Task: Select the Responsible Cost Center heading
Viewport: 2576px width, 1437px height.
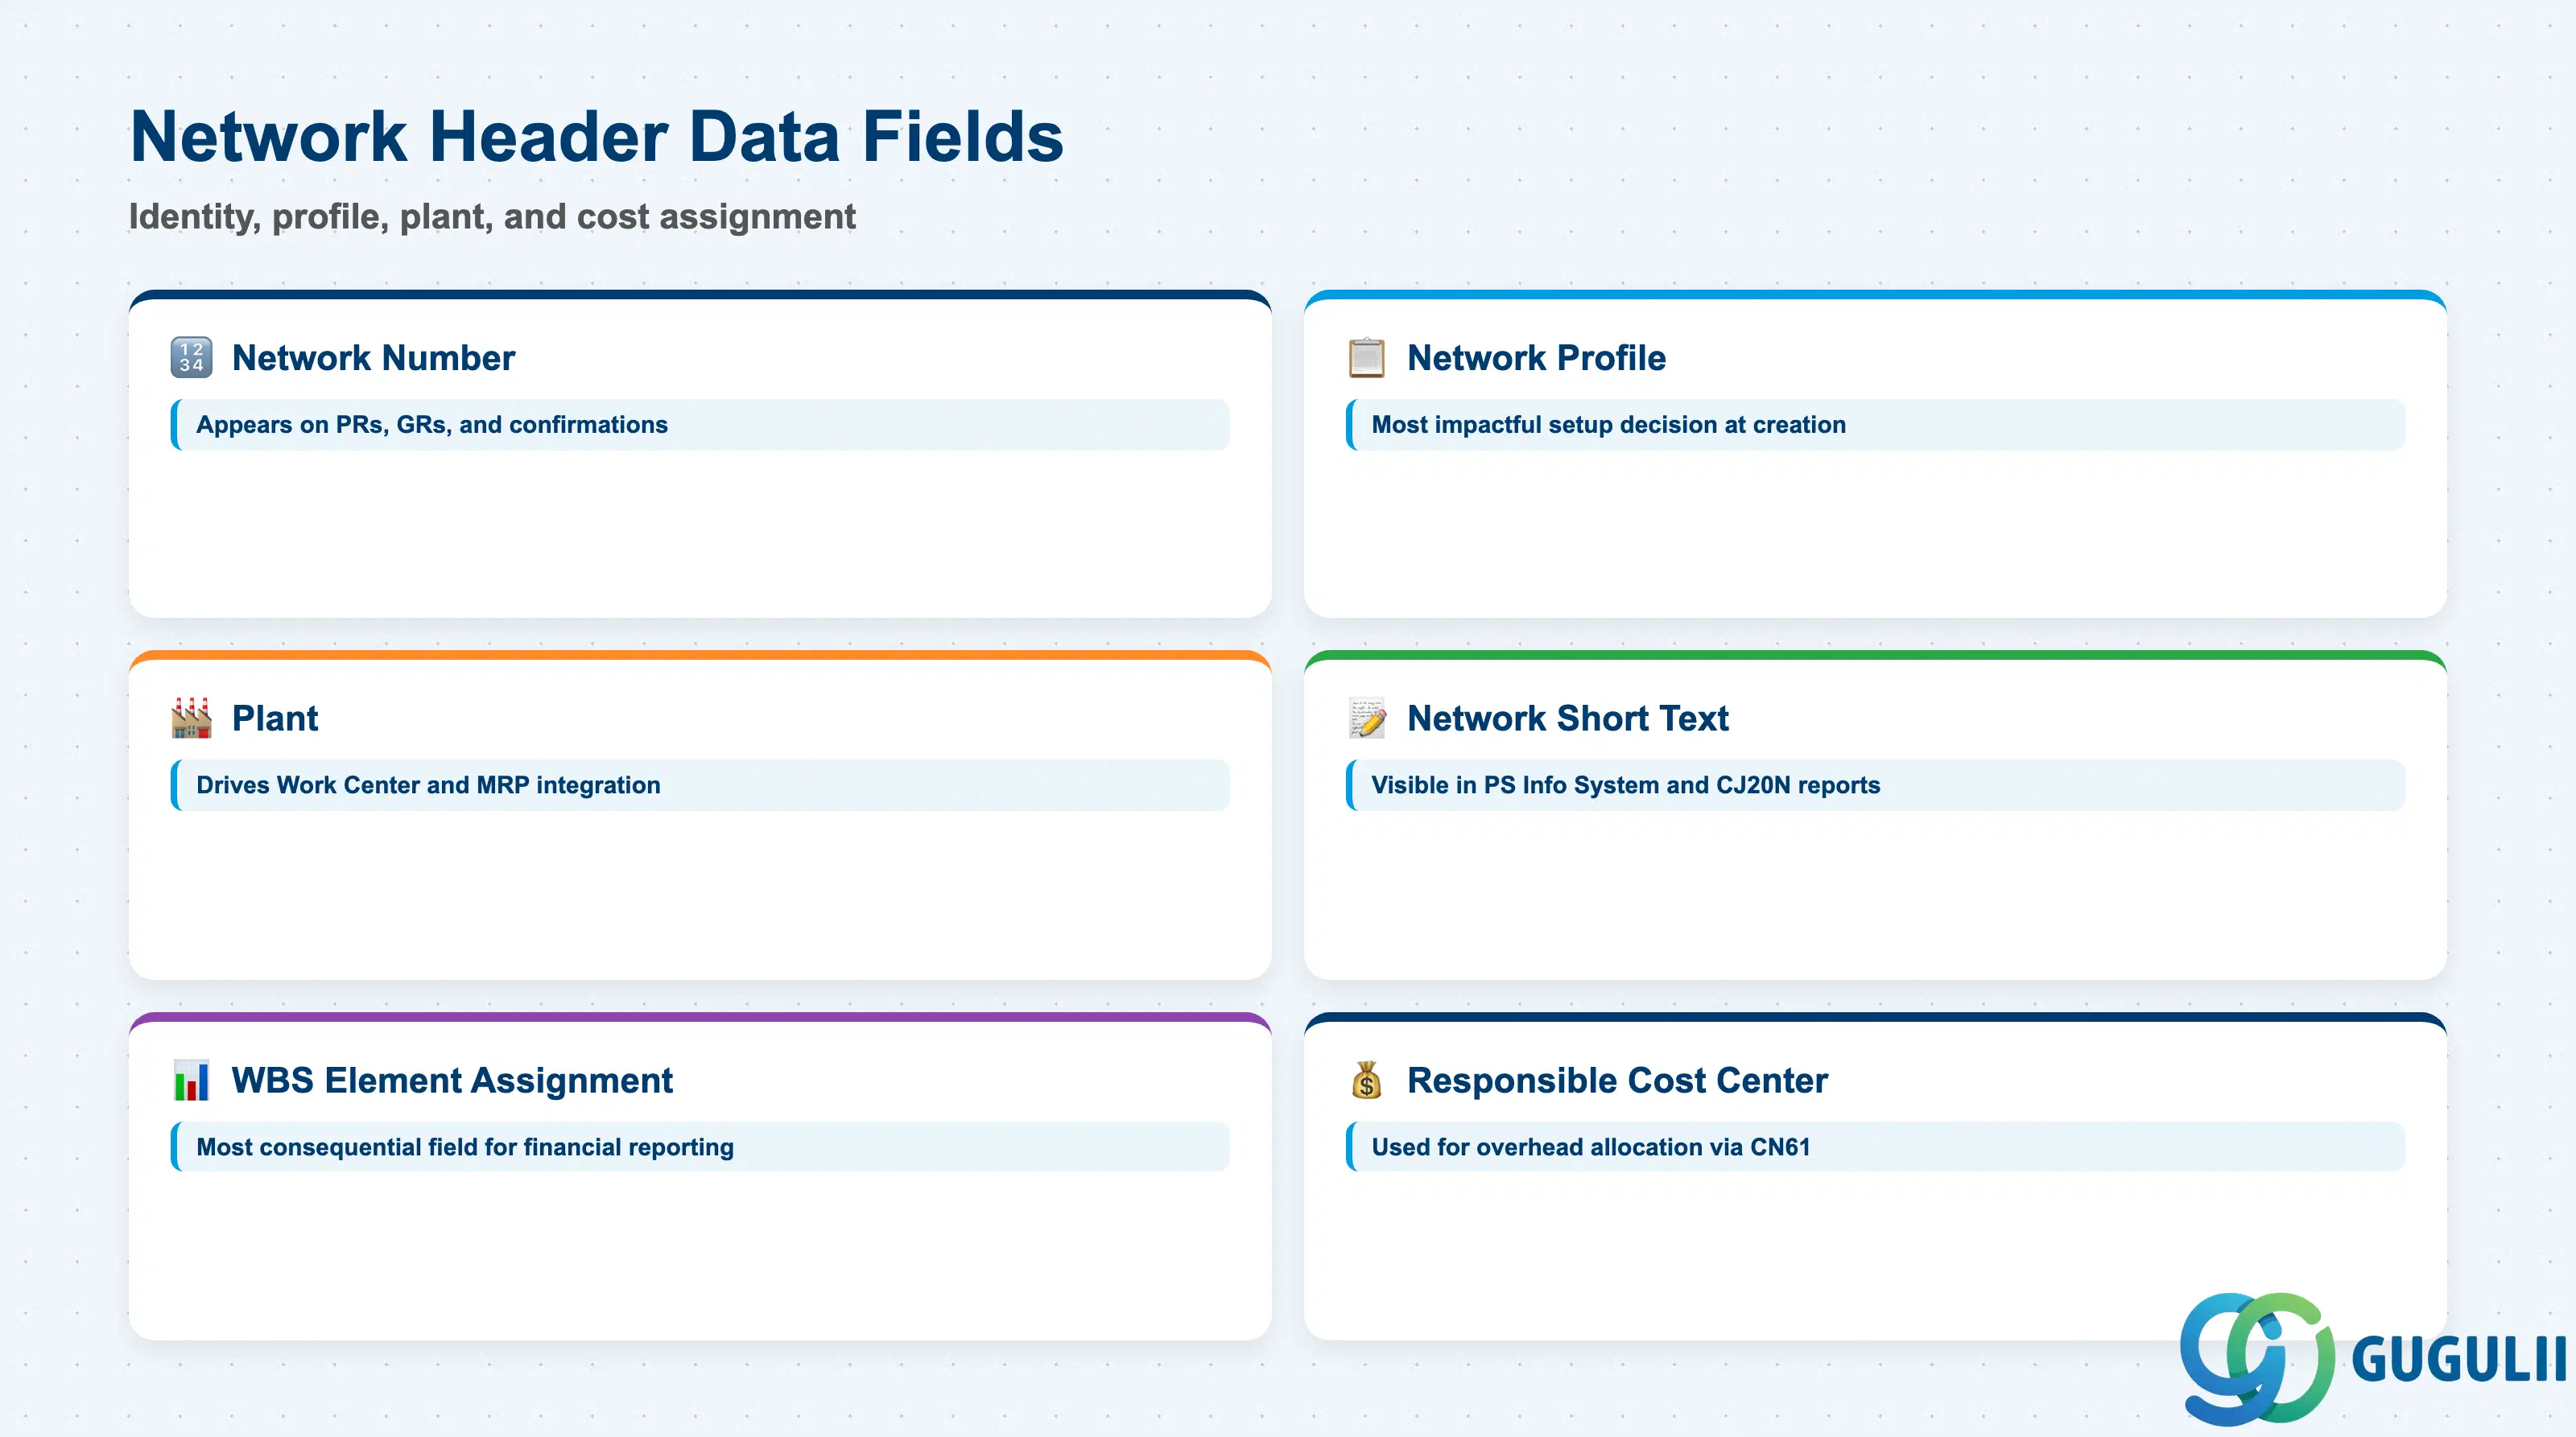Action: point(1617,1081)
